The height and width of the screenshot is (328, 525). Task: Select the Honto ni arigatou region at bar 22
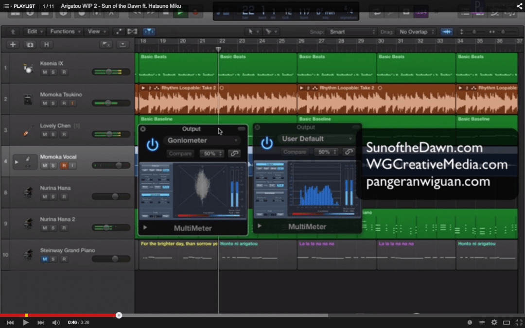tap(258, 255)
